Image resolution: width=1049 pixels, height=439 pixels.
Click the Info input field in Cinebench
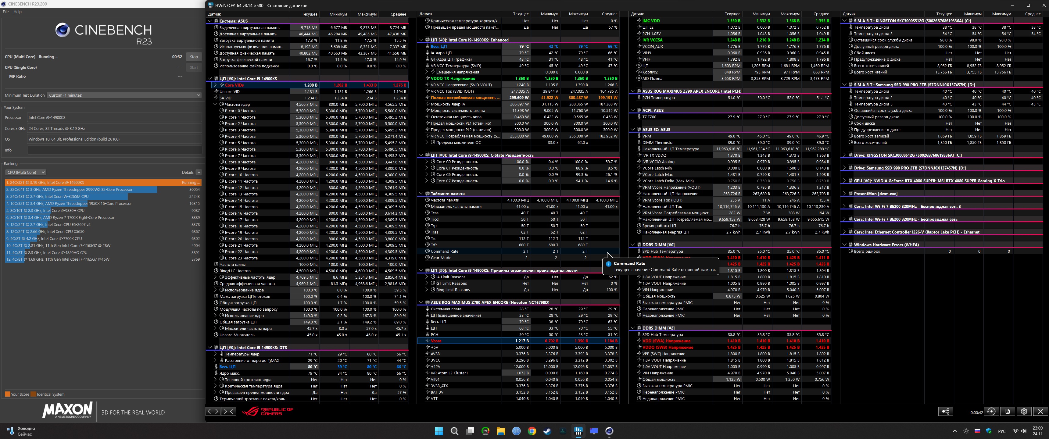(114, 150)
